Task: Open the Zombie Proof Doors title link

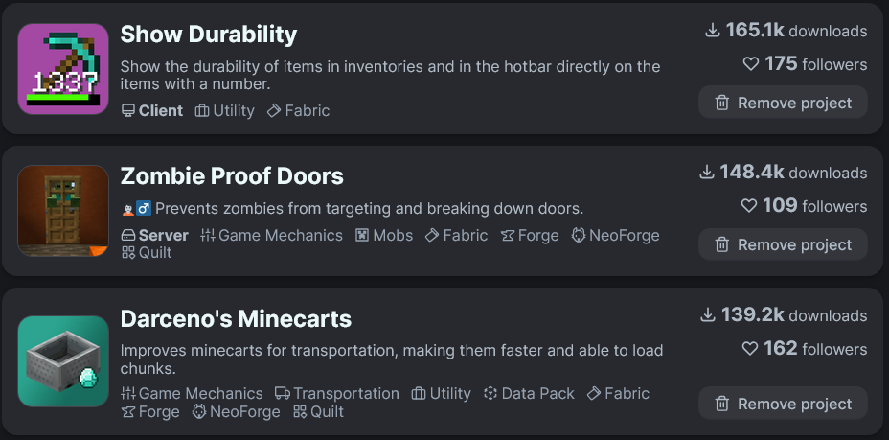Action: (x=232, y=176)
